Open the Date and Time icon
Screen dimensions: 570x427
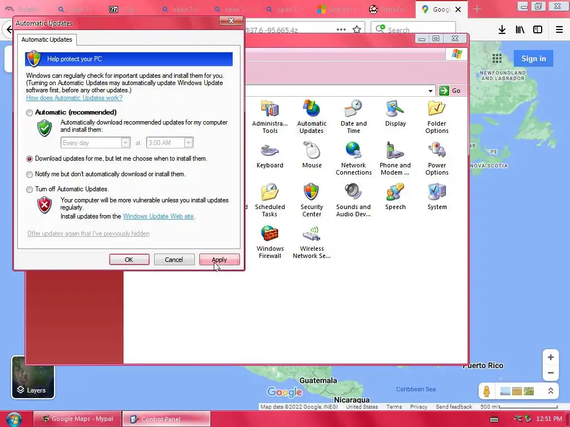coord(353,117)
